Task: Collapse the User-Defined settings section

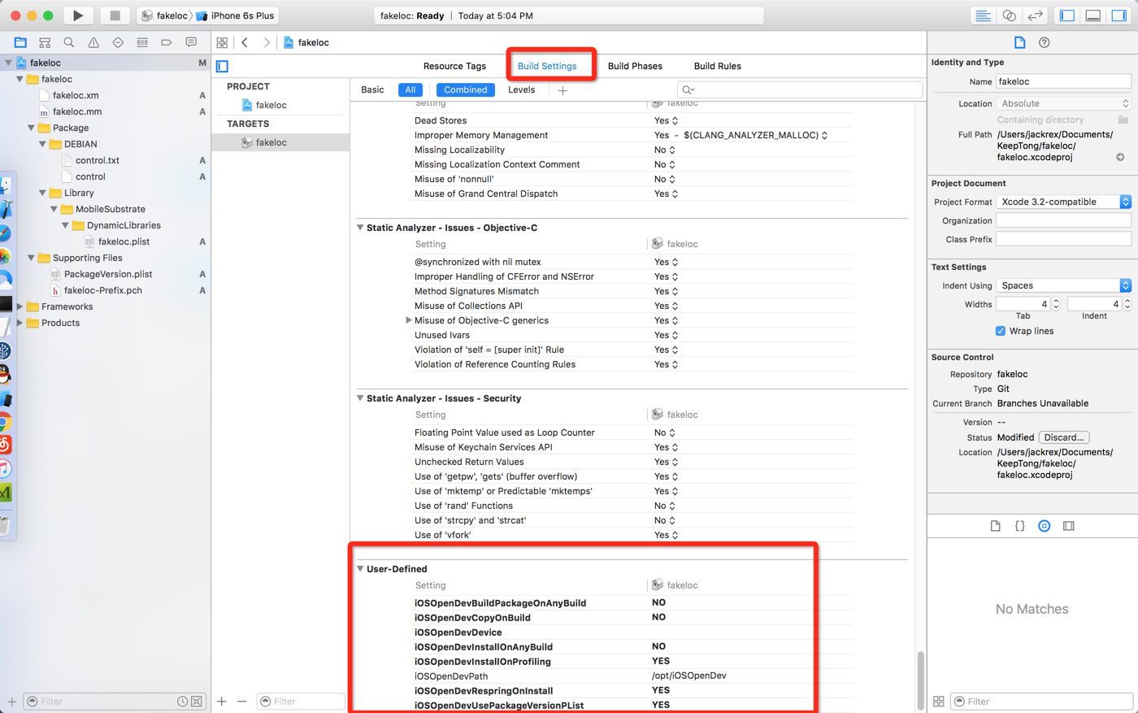Action: (x=360, y=569)
